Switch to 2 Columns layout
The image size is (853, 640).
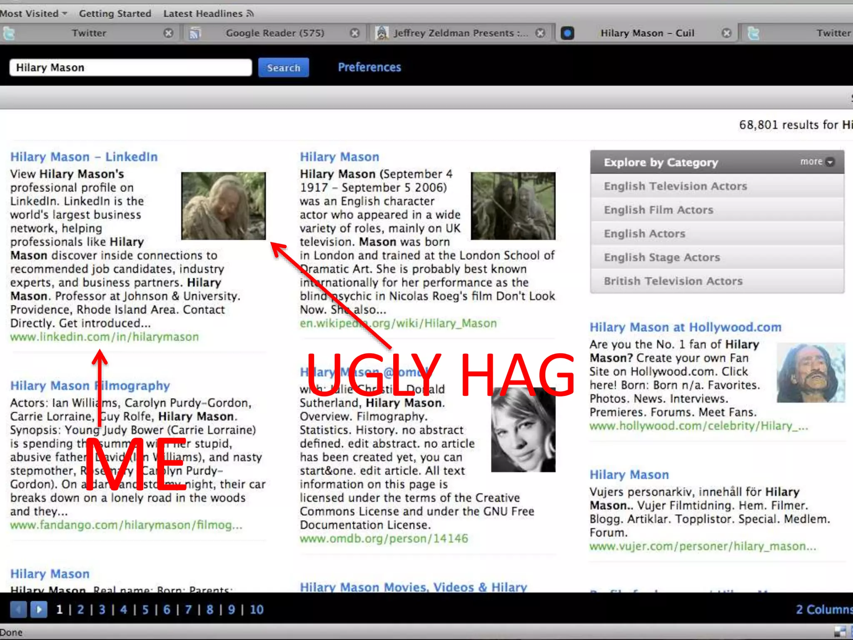coord(824,610)
